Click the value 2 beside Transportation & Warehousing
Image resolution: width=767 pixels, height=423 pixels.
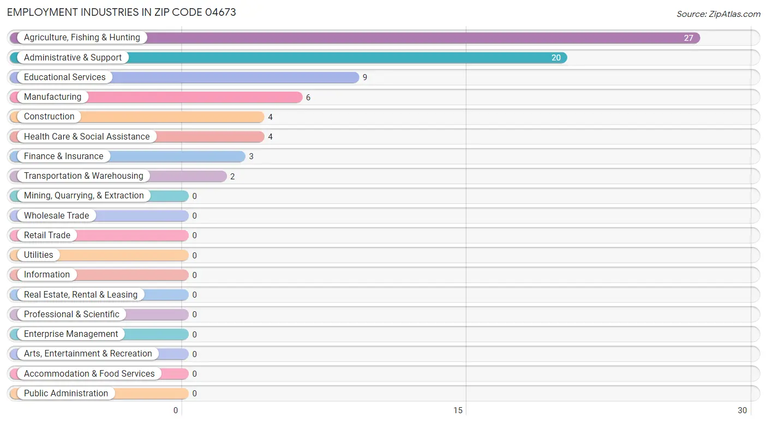(x=232, y=177)
